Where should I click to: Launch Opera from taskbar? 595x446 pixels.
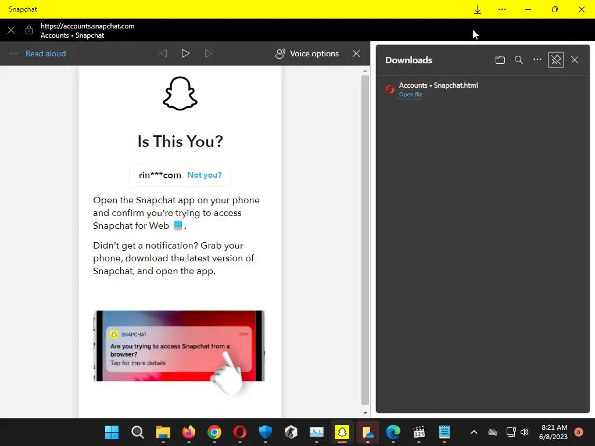click(240, 432)
